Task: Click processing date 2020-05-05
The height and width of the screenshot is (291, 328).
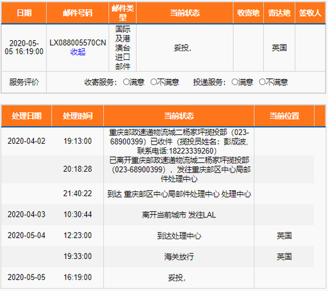Action: point(27,277)
